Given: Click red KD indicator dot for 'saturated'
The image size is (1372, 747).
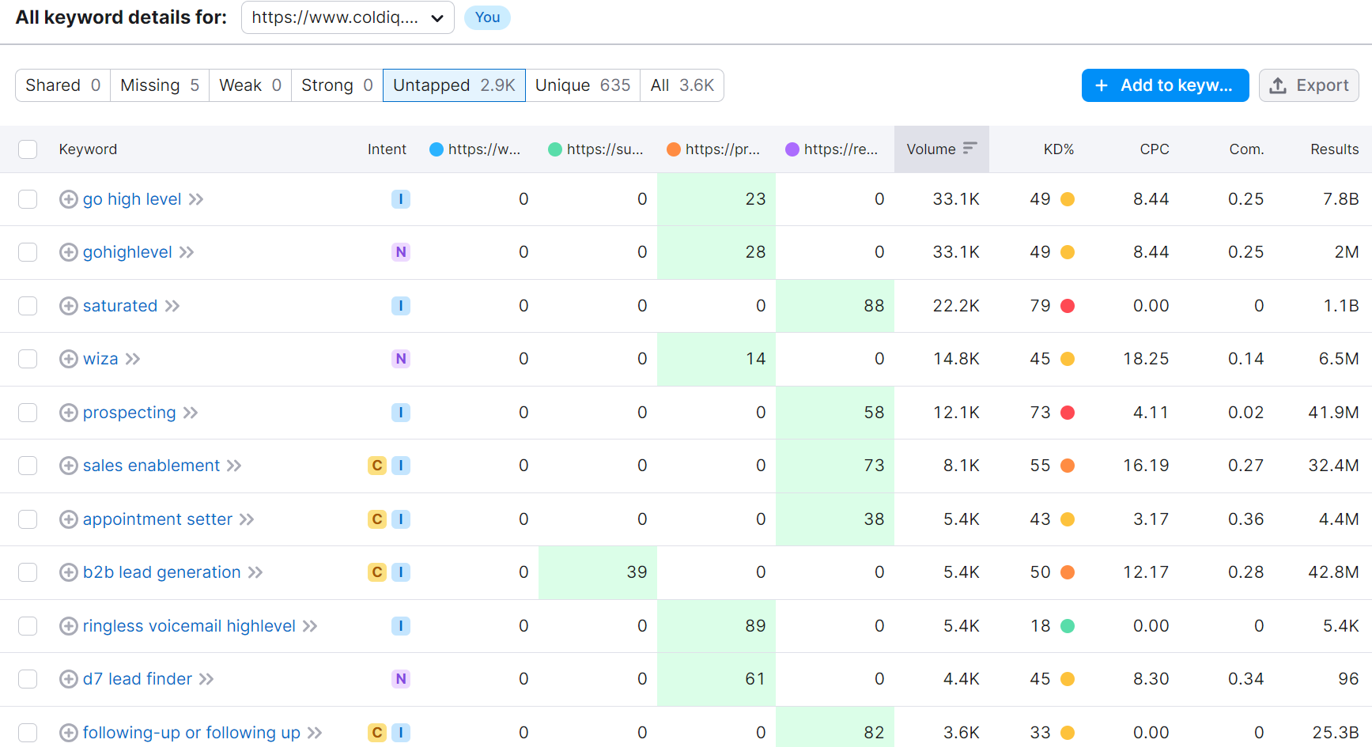Looking at the screenshot, I should tap(1068, 306).
